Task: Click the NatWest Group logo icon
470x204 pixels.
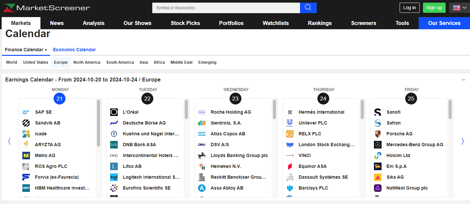Action: click(x=378, y=188)
